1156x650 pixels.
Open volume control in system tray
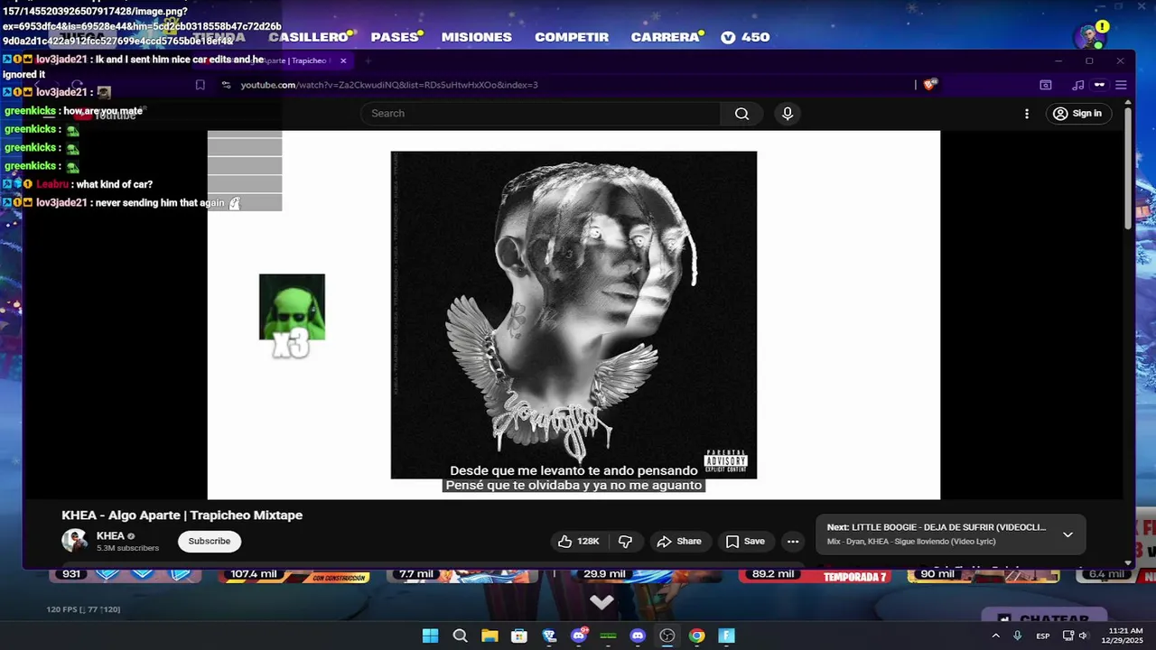coord(1083,636)
